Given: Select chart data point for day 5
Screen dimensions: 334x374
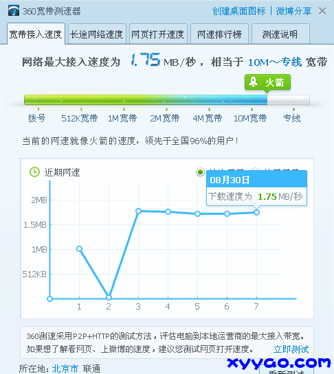Looking at the screenshot, I should tap(197, 213).
